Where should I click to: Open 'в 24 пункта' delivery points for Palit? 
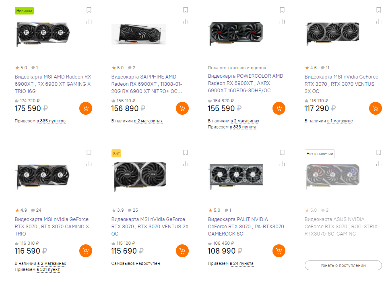click(x=242, y=263)
